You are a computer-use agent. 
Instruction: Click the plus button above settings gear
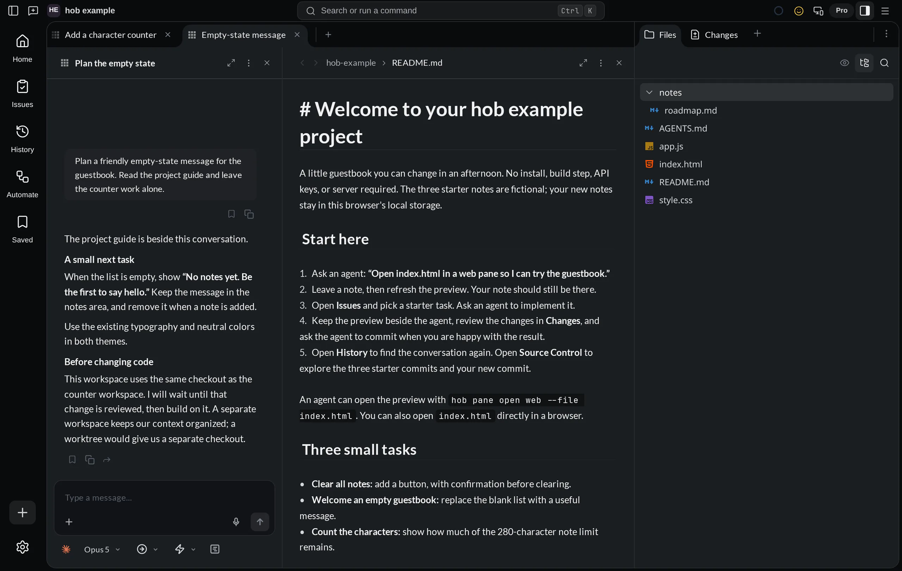click(x=23, y=512)
